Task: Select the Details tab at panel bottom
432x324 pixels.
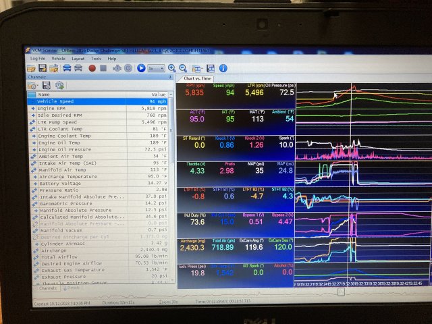Action: coord(72,288)
